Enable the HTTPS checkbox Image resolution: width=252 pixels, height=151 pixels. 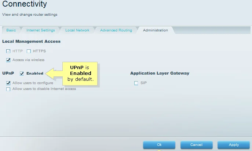pos(29,51)
